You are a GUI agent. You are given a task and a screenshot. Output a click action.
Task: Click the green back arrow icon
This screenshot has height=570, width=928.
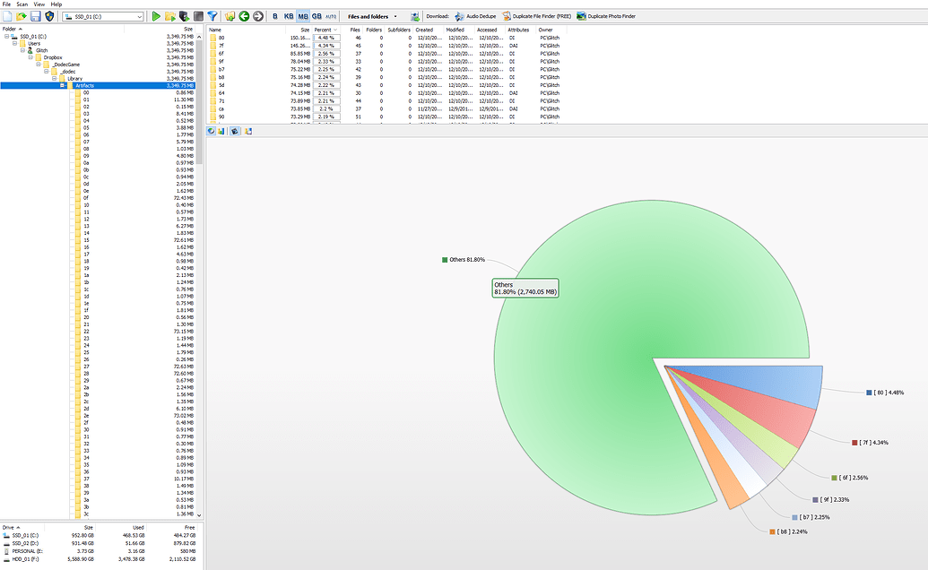[x=244, y=16]
